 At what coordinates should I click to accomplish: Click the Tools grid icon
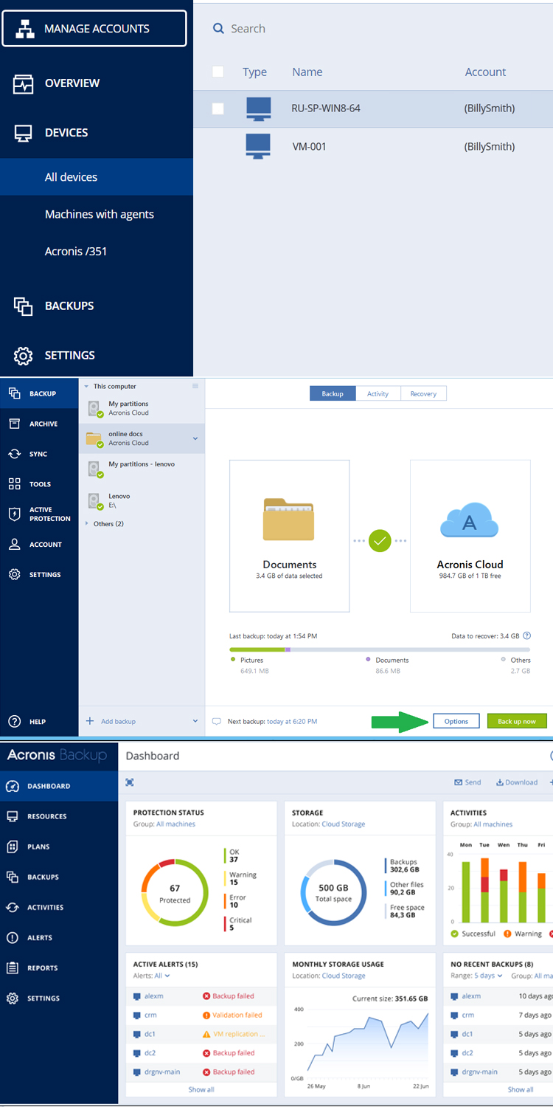coord(14,484)
